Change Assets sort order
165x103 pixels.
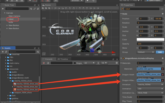click(6, 52)
